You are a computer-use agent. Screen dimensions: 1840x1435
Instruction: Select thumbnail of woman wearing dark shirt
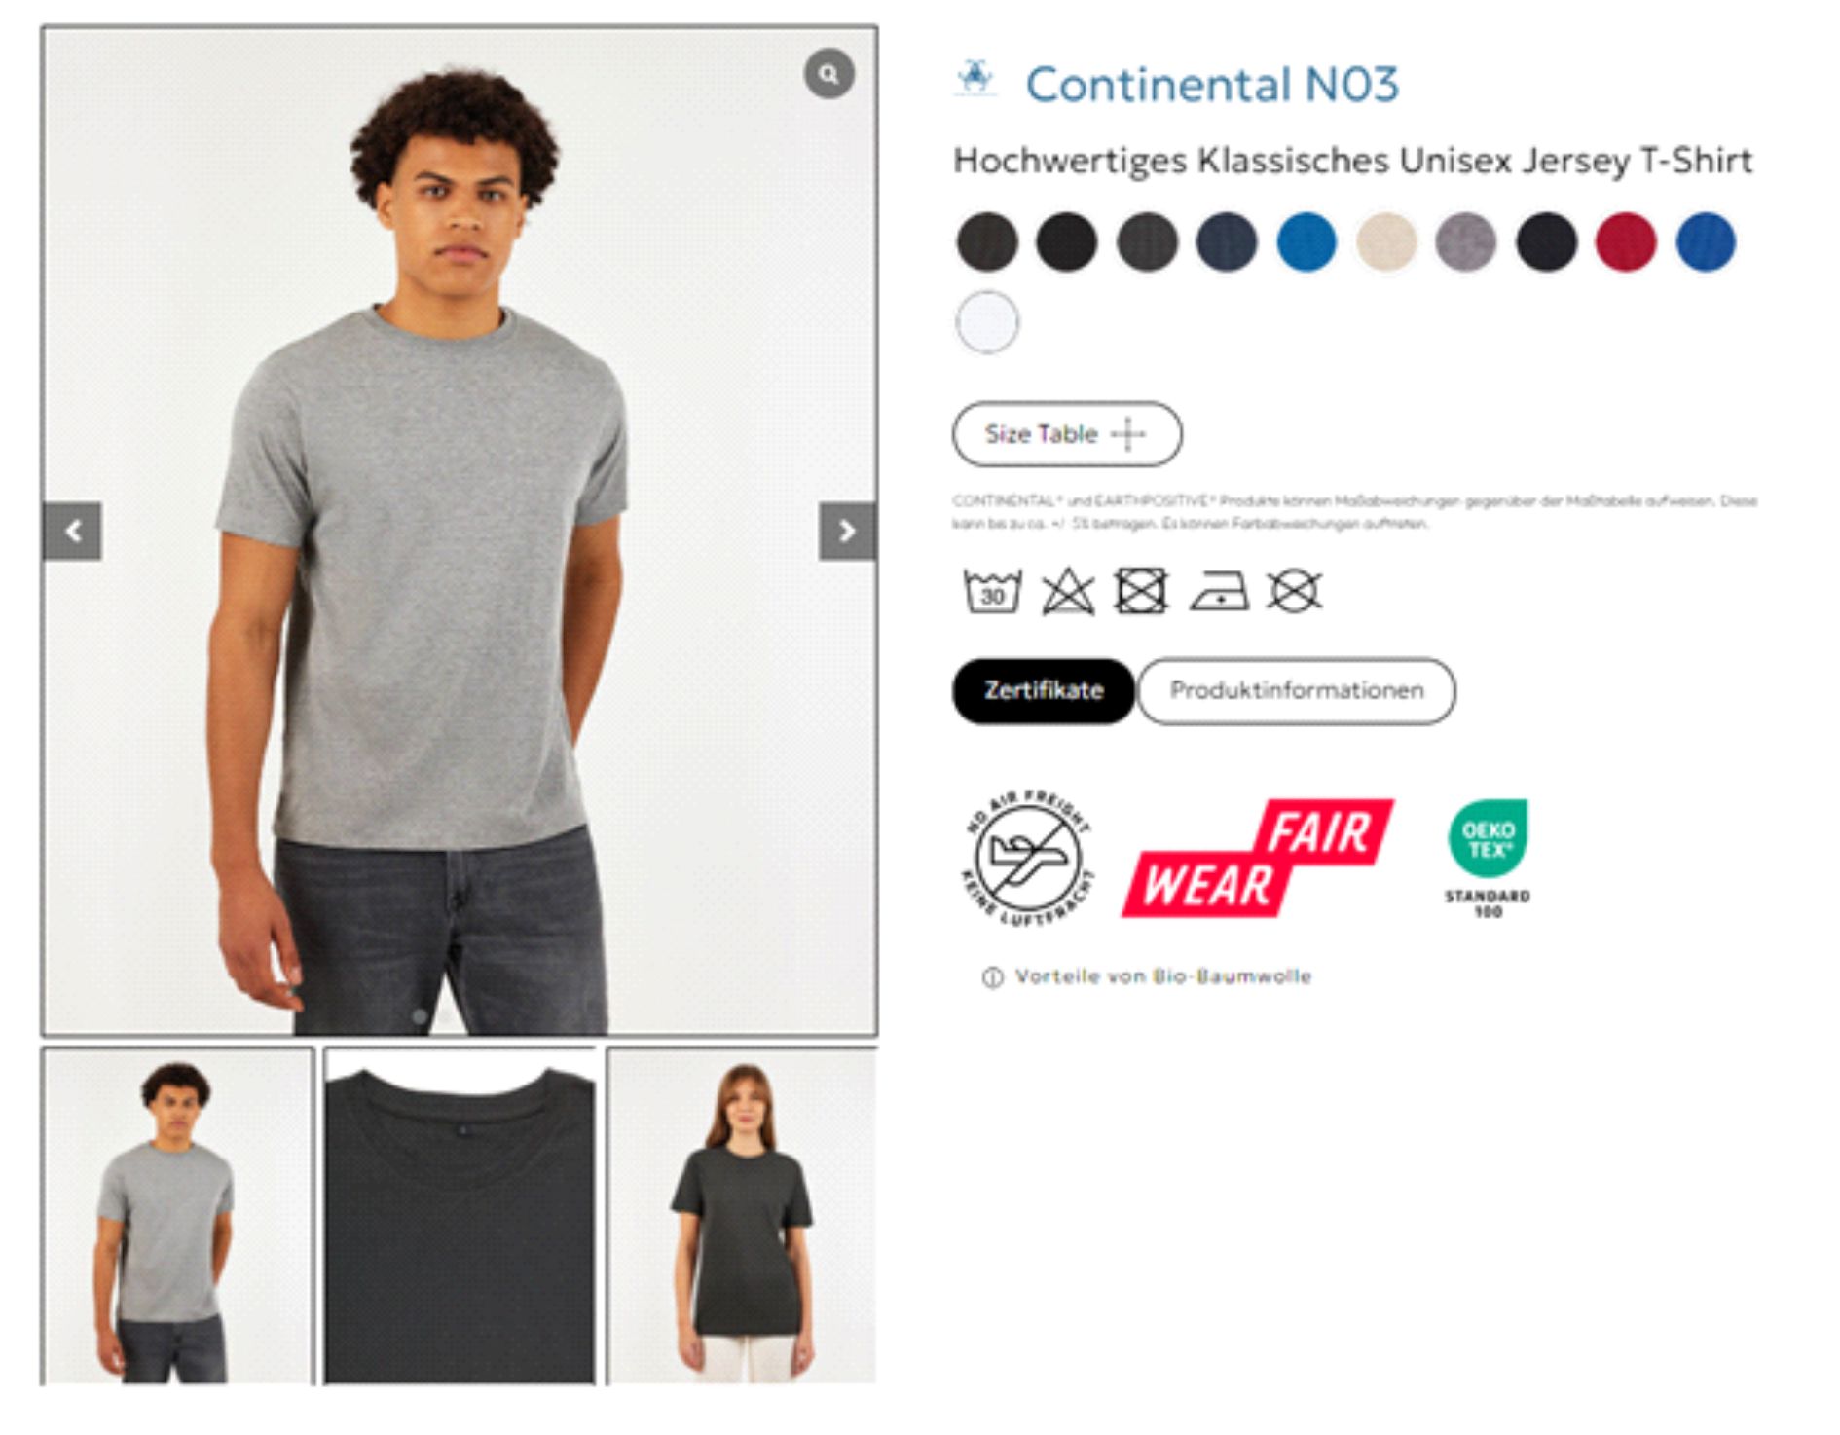742,1216
